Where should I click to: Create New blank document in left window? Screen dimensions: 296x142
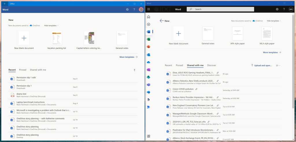click(24, 40)
